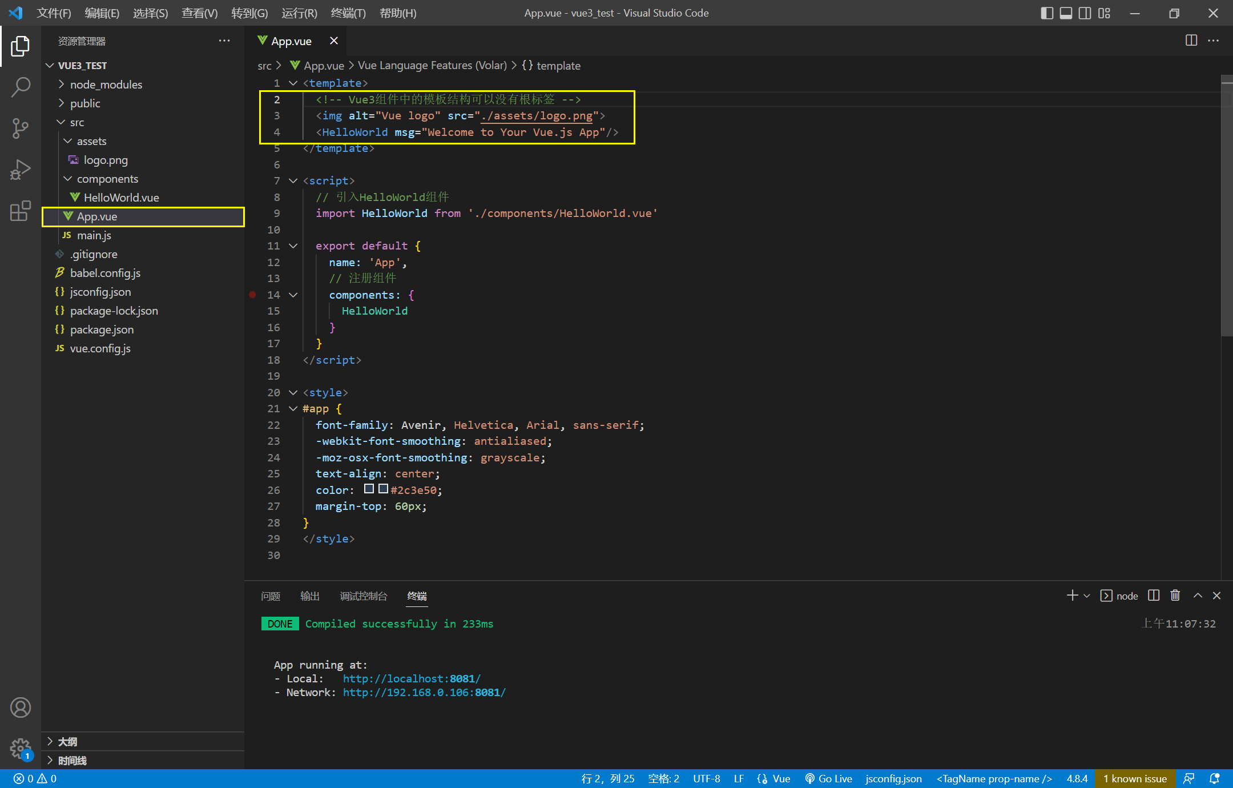
Task: Open the 查看(V) menu
Action: [200, 13]
